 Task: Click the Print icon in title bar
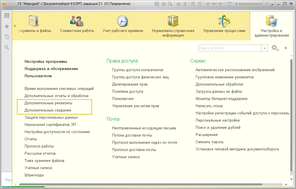pyautogui.click(x=164, y=4)
